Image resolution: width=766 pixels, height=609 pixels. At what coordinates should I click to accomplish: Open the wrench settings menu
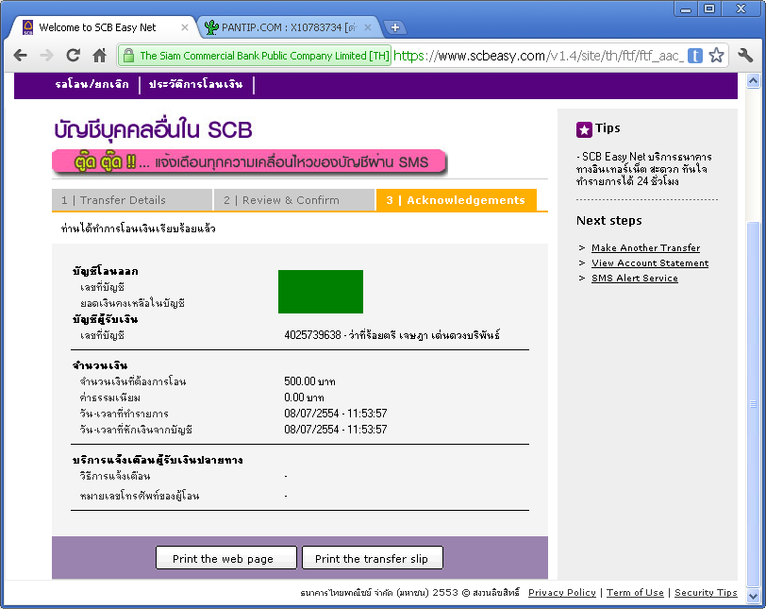pyautogui.click(x=745, y=55)
